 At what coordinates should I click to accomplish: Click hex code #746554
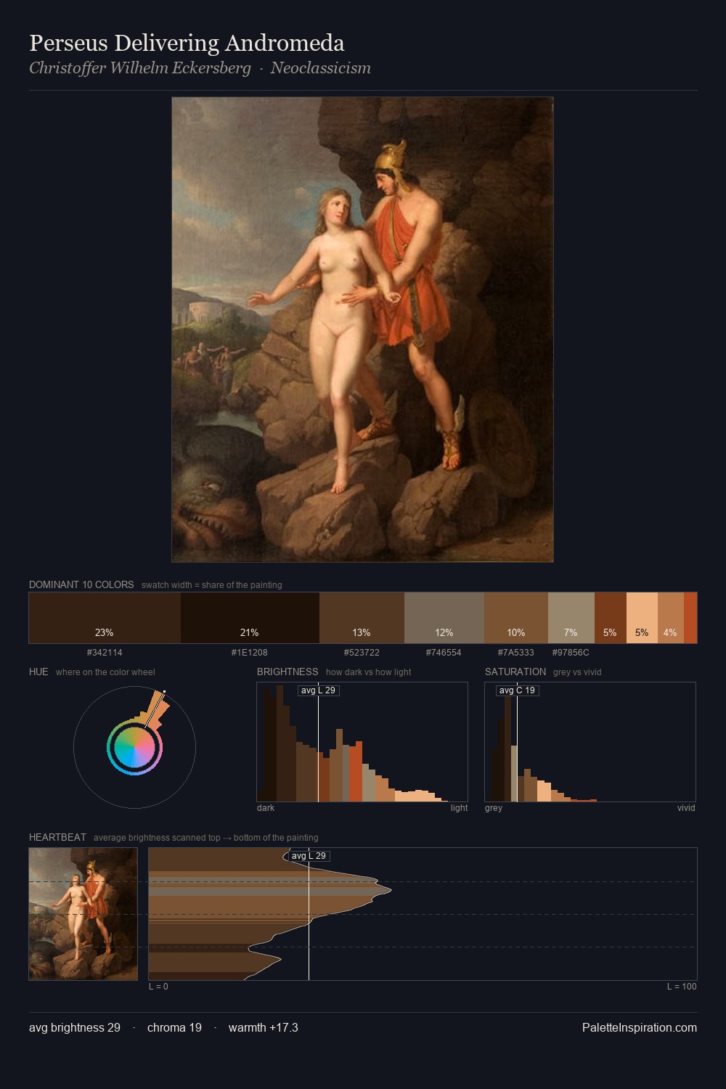tap(444, 653)
